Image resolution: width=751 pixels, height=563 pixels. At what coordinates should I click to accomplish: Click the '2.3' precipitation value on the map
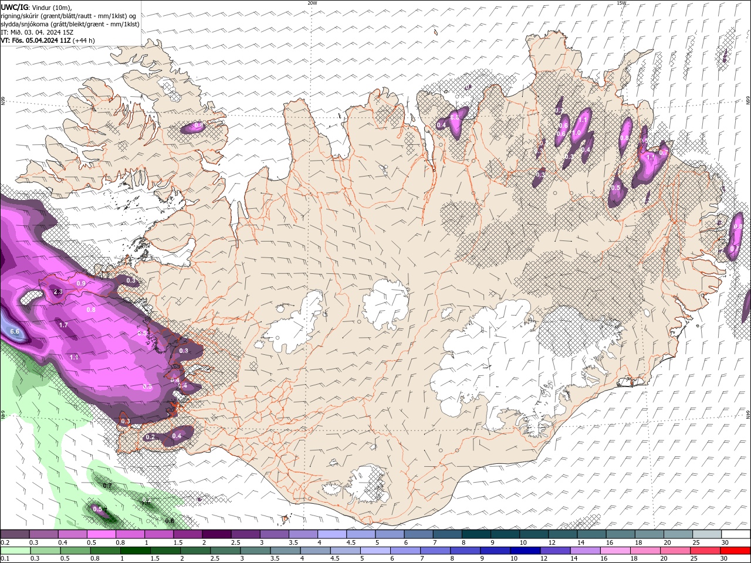coord(57,291)
